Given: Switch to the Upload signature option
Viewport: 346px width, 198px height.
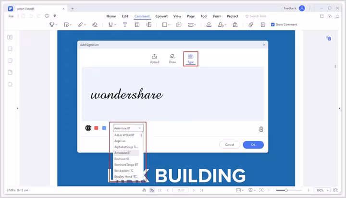Looking at the screenshot, I should pos(154,59).
